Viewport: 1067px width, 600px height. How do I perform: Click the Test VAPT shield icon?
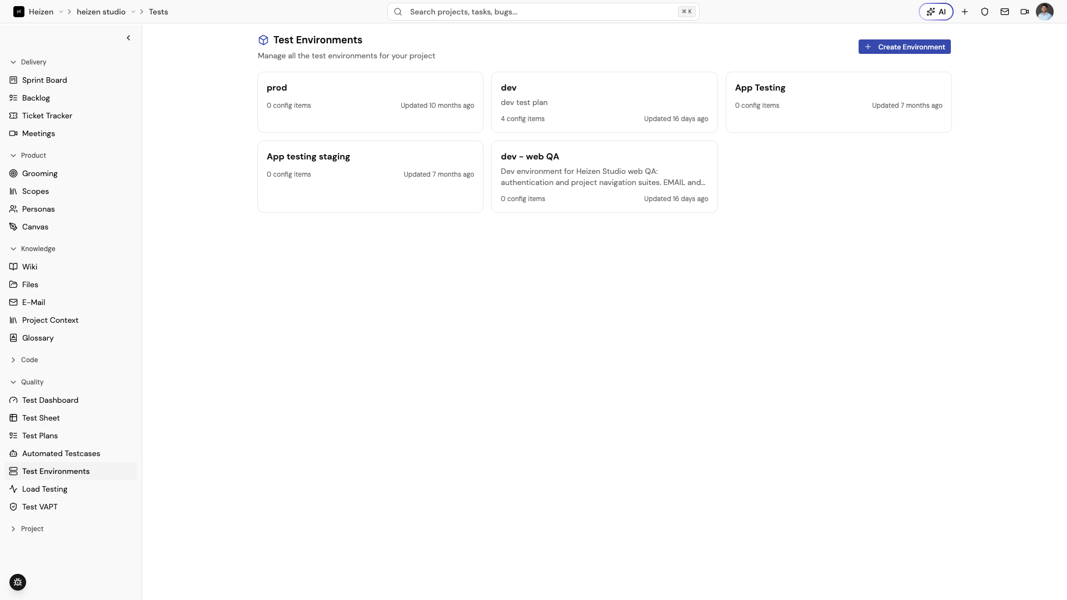click(x=13, y=507)
